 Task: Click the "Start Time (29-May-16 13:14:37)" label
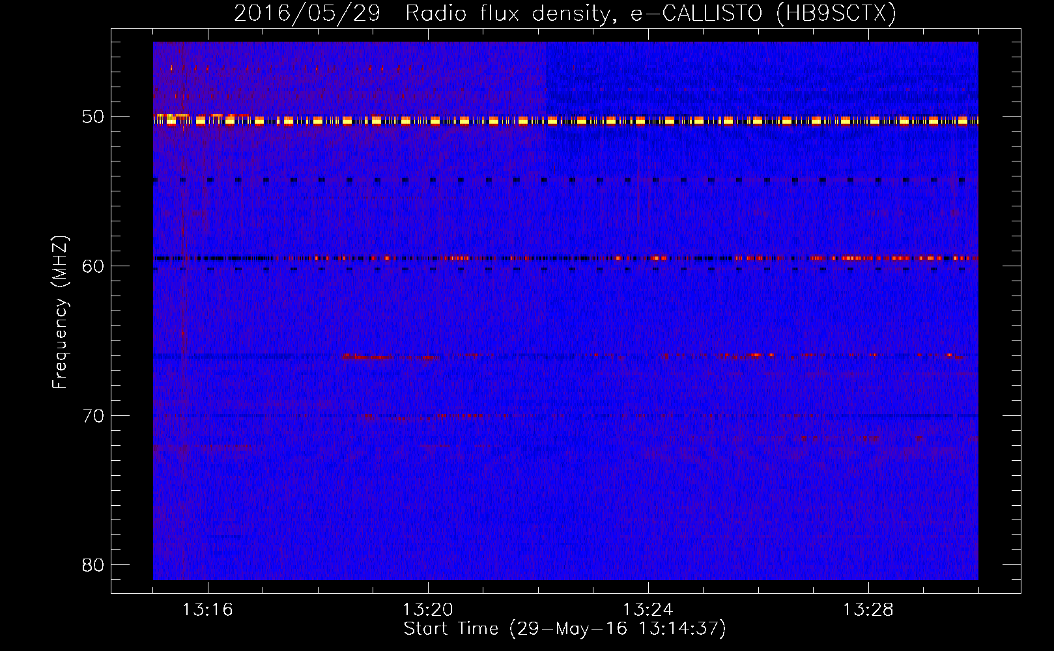[565, 629]
